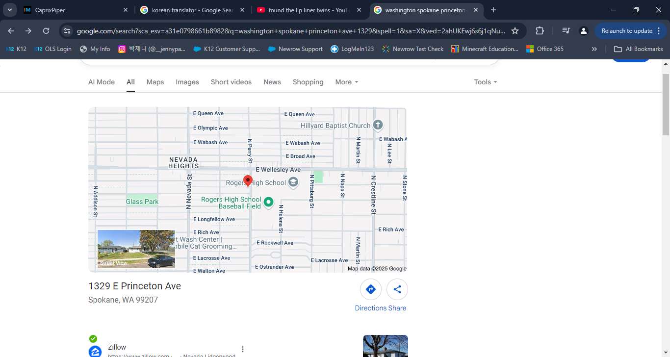Open the Chrome profile icon

coord(584,31)
